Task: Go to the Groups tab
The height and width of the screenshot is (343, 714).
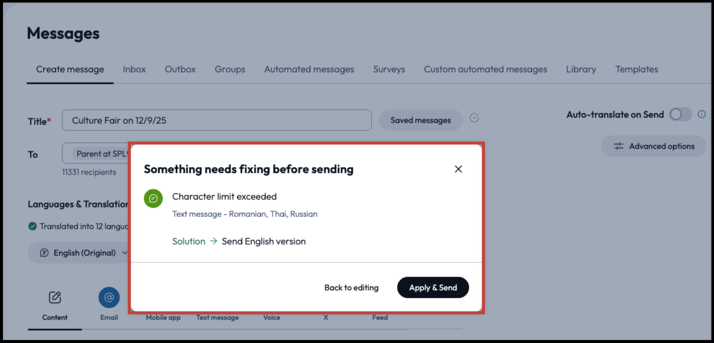Action: tap(230, 69)
